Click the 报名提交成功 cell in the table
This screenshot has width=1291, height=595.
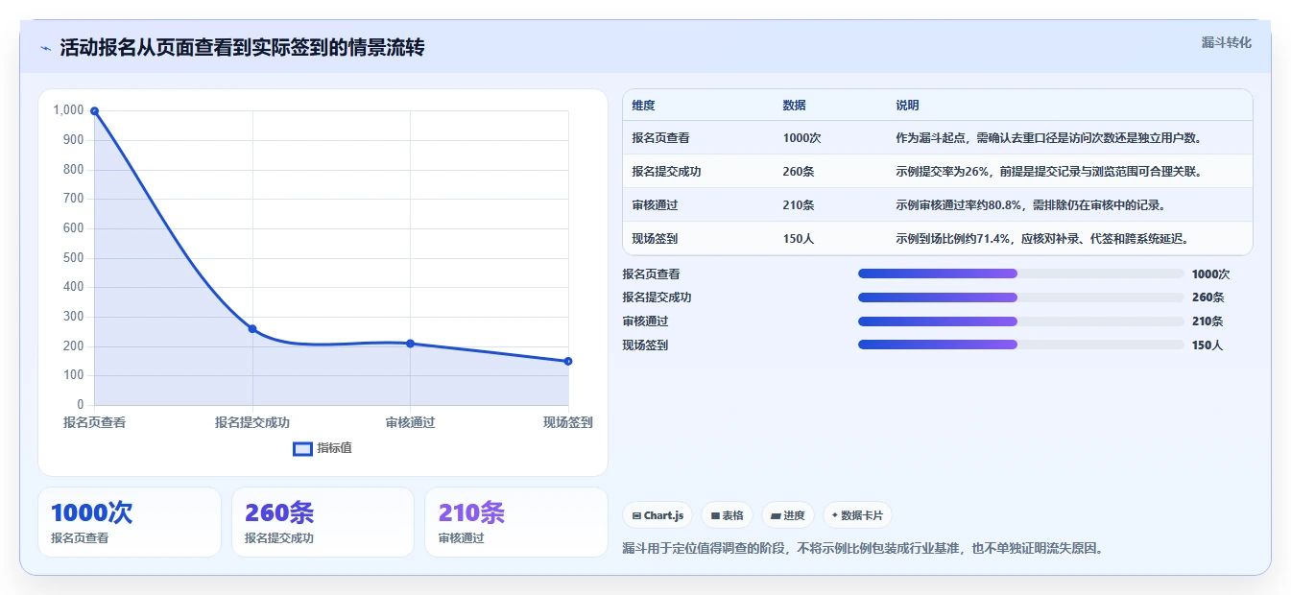(x=666, y=172)
